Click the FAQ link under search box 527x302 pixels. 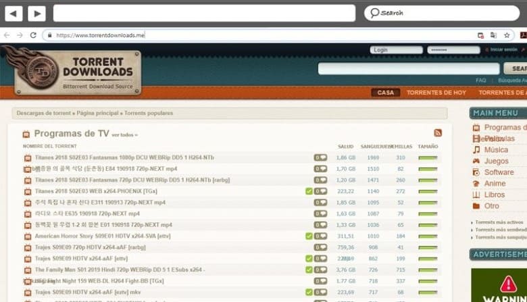(480, 80)
